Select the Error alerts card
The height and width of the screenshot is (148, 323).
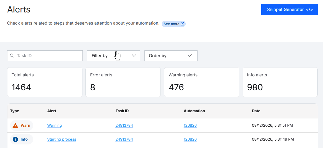coord(123,82)
